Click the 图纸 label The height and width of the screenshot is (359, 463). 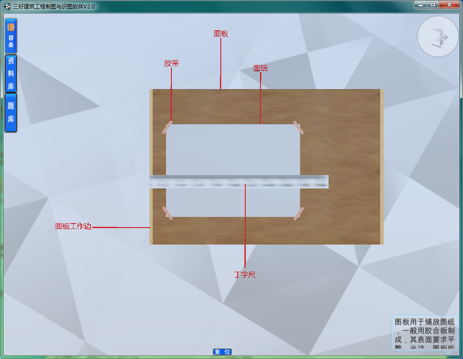coord(260,68)
